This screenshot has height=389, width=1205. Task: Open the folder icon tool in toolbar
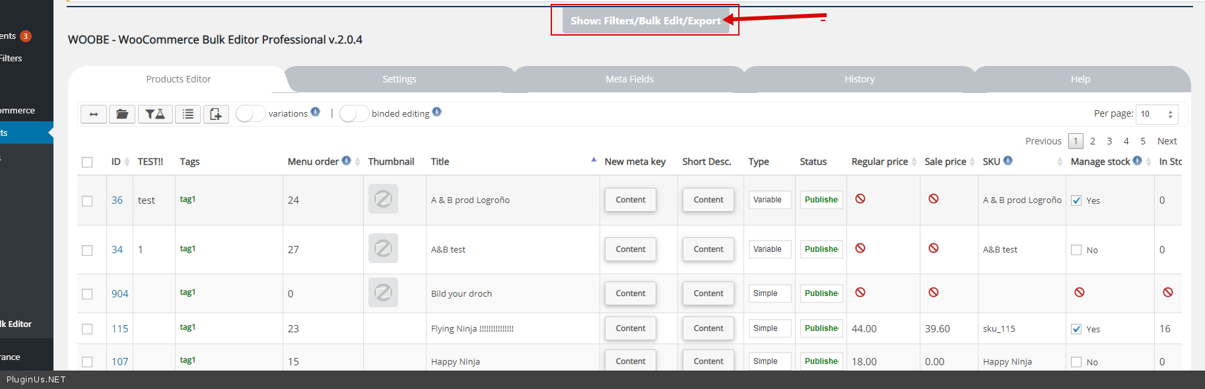122,114
